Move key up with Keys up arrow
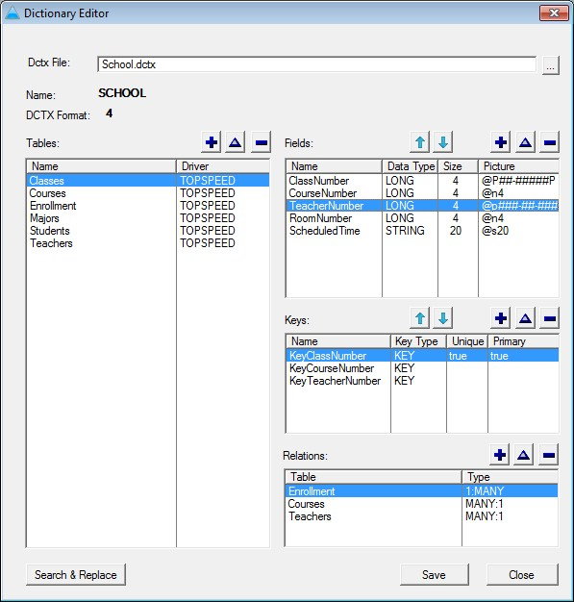 pos(419,318)
